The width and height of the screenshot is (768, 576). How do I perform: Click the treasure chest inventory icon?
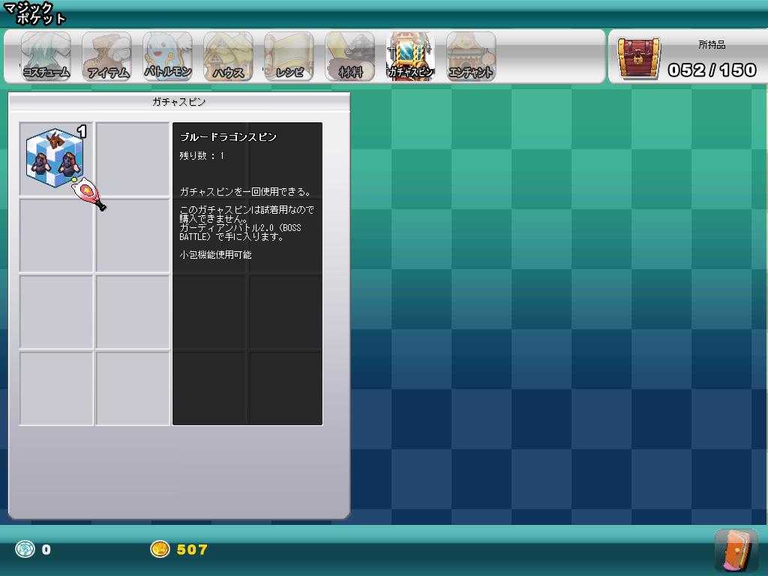pos(638,58)
